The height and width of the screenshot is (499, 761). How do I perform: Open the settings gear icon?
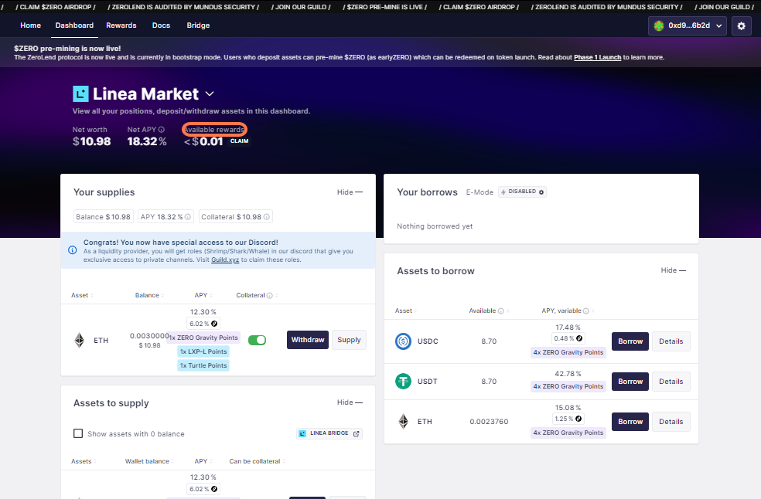pos(741,25)
